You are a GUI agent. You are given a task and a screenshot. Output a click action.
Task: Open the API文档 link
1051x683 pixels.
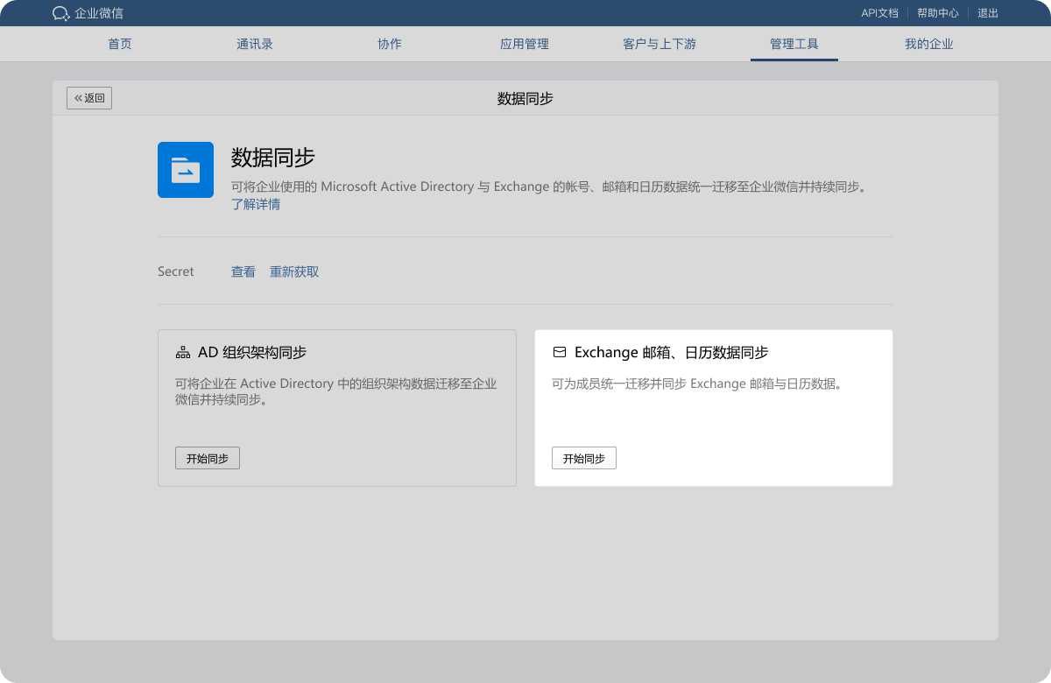coord(879,13)
